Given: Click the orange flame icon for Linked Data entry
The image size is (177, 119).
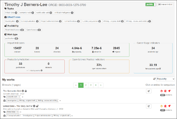Looking at the screenshot, I should click(162, 106).
